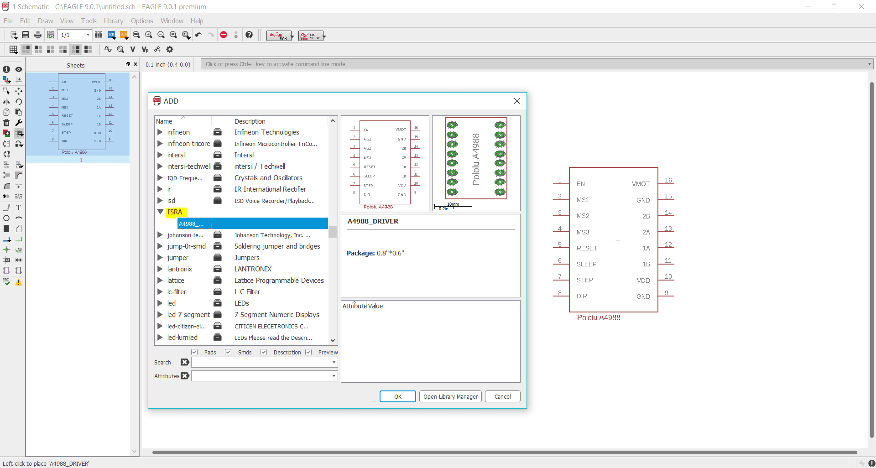Screen dimensions: 876x468
Task: Select the green Net tool
Action: 19,239
